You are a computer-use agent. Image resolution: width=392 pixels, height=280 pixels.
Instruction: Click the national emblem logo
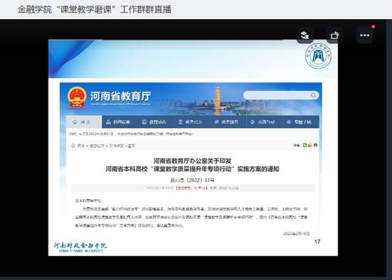click(x=77, y=97)
